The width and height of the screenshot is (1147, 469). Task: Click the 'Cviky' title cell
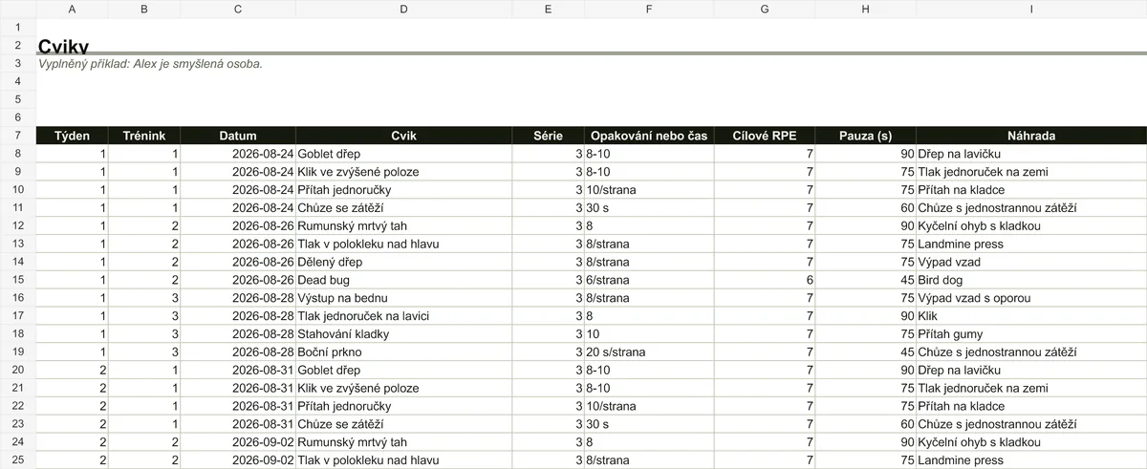tap(64, 46)
